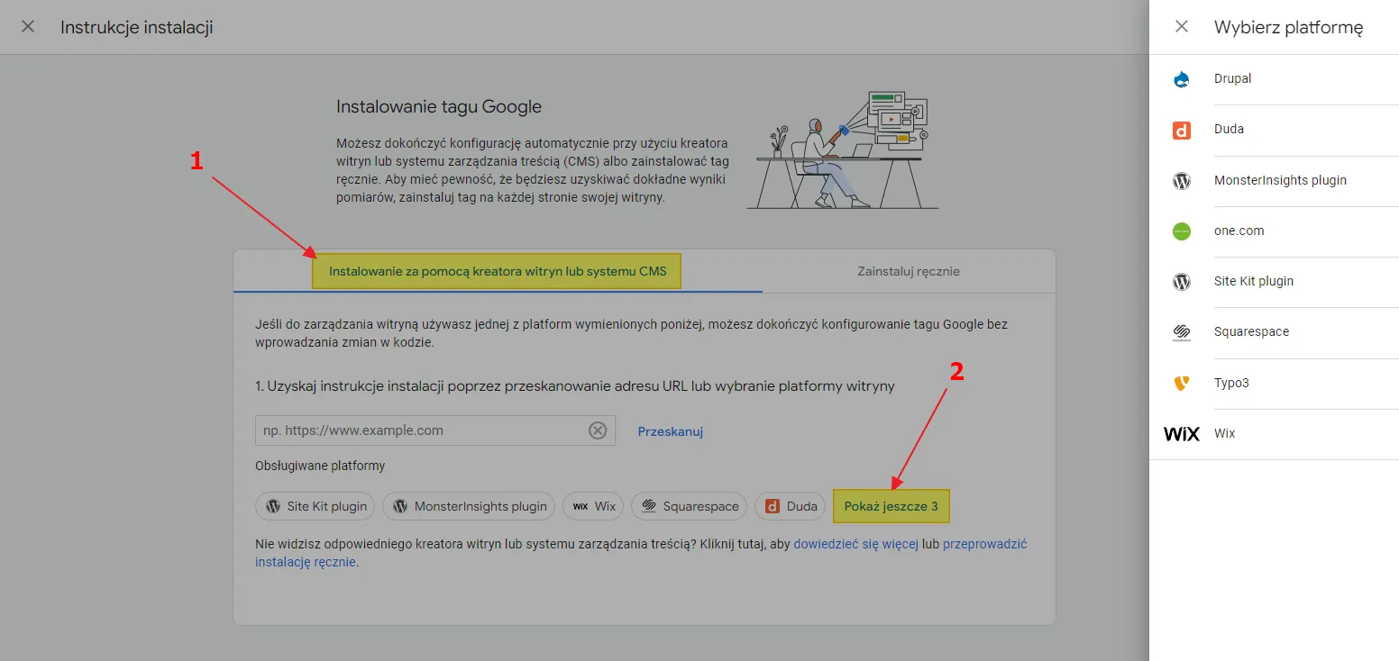This screenshot has width=1399, height=661.
Task: Click the WordPress icon beside Site Kit plugin in list
Action: tap(1182, 282)
